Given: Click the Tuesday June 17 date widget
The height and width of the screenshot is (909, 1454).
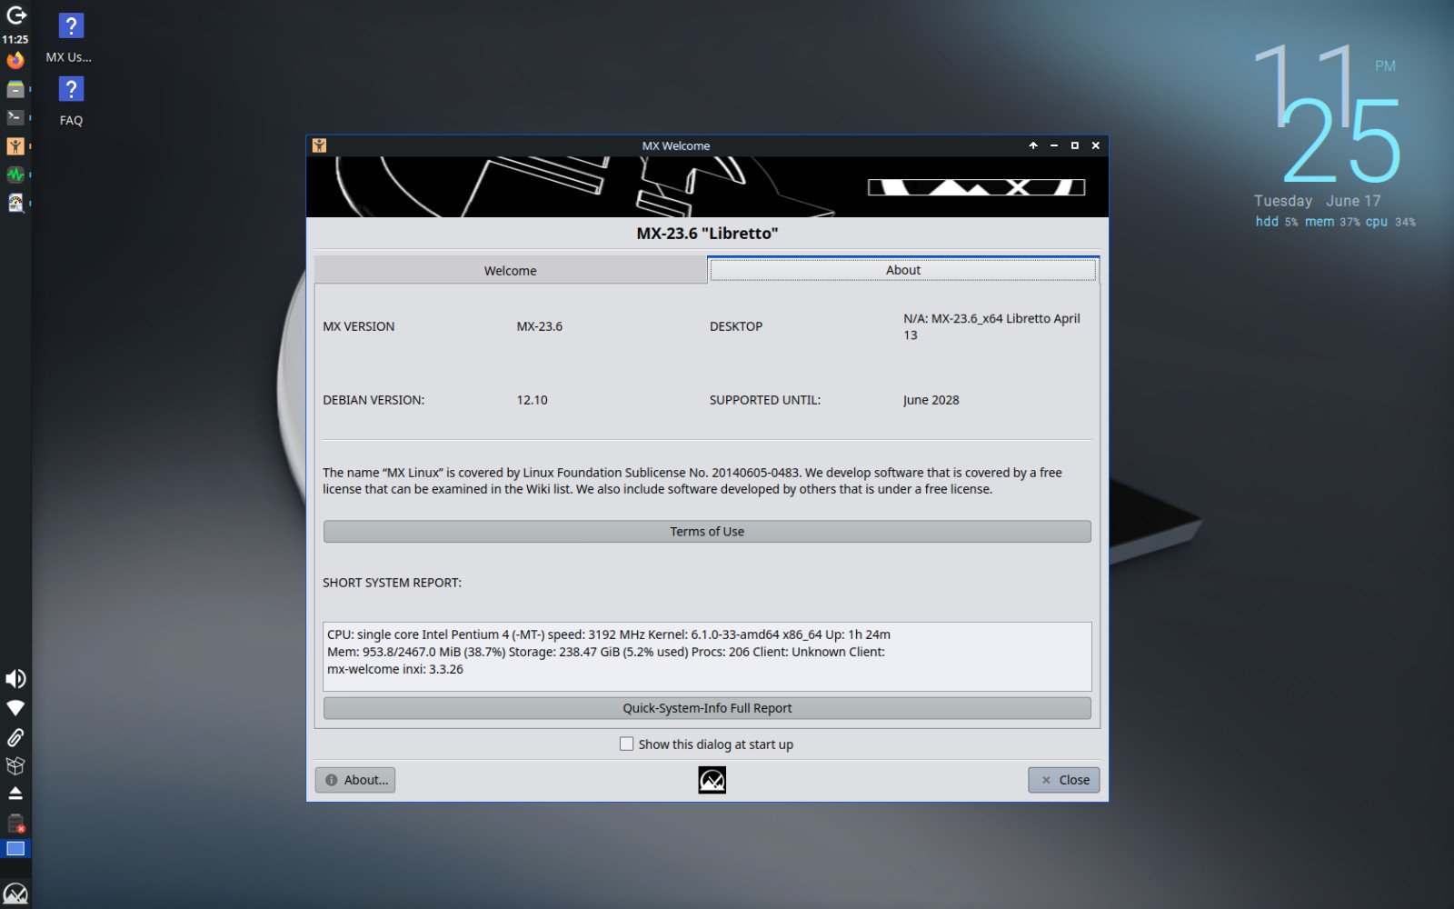Looking at the screenshot, I should 1318,201.
